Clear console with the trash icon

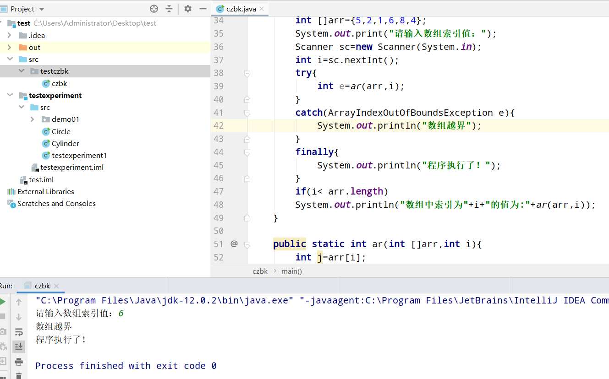click(19, 376)
